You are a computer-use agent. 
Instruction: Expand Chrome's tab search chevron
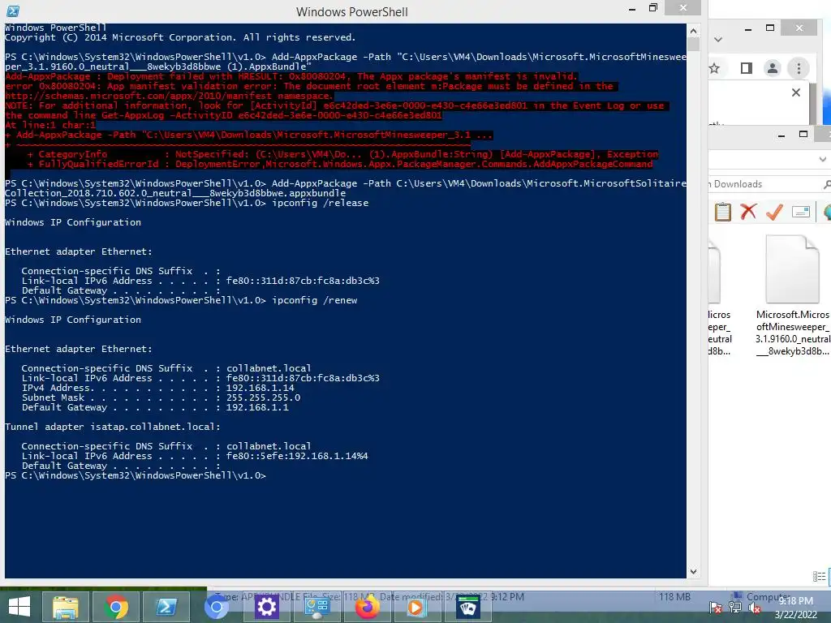click(x=718, y=40)
